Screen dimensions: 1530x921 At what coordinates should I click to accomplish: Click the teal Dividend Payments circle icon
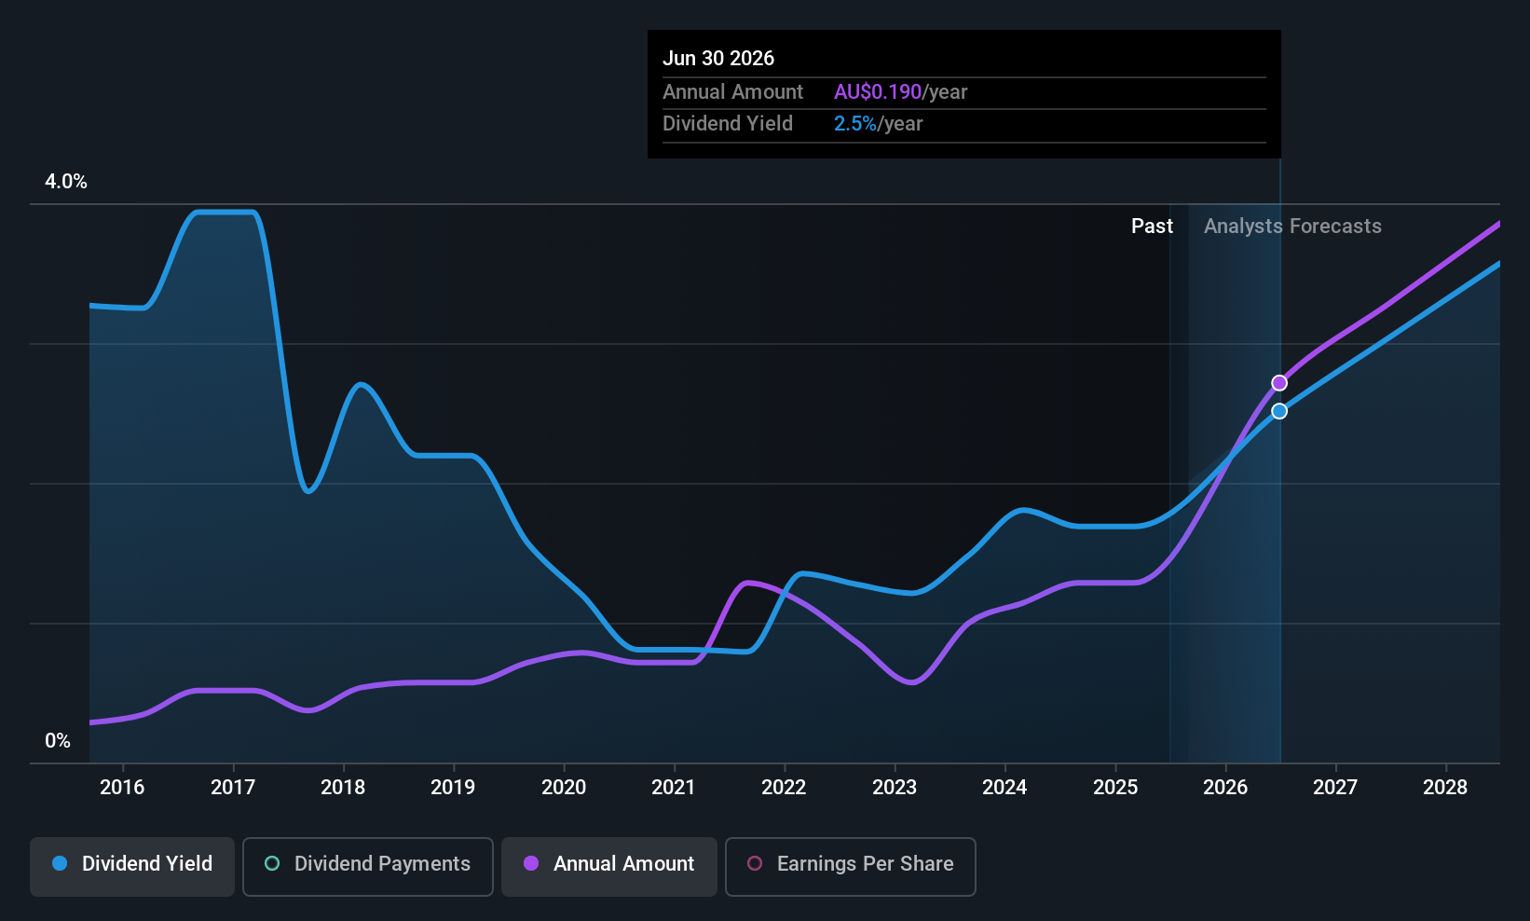pyautogui.click(x=272, y=863)
